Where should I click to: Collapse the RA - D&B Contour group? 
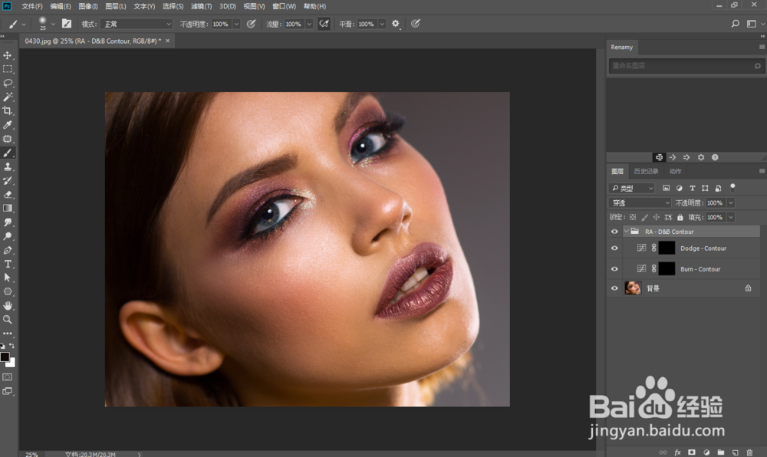click(x=627, y=232)
